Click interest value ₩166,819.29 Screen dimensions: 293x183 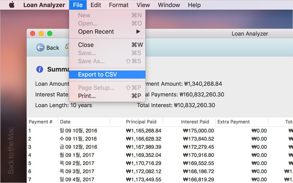[x=199, y=180]
